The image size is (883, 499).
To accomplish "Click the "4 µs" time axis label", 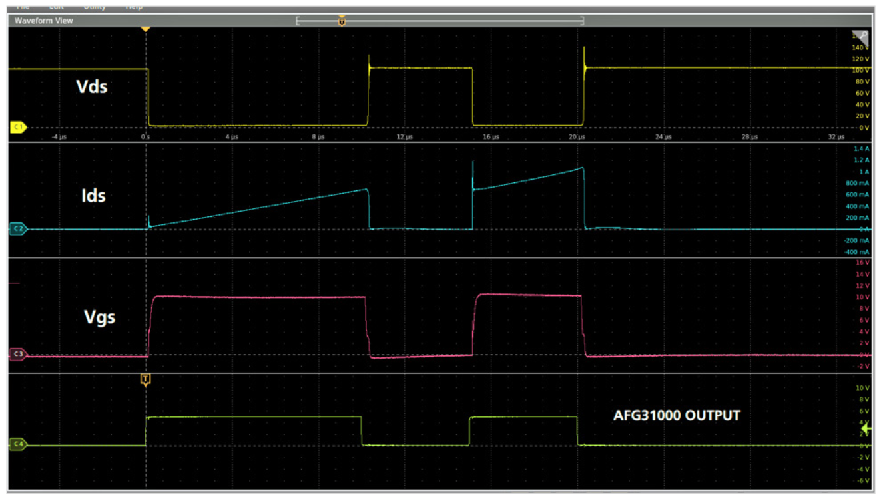I will point(231,137).
